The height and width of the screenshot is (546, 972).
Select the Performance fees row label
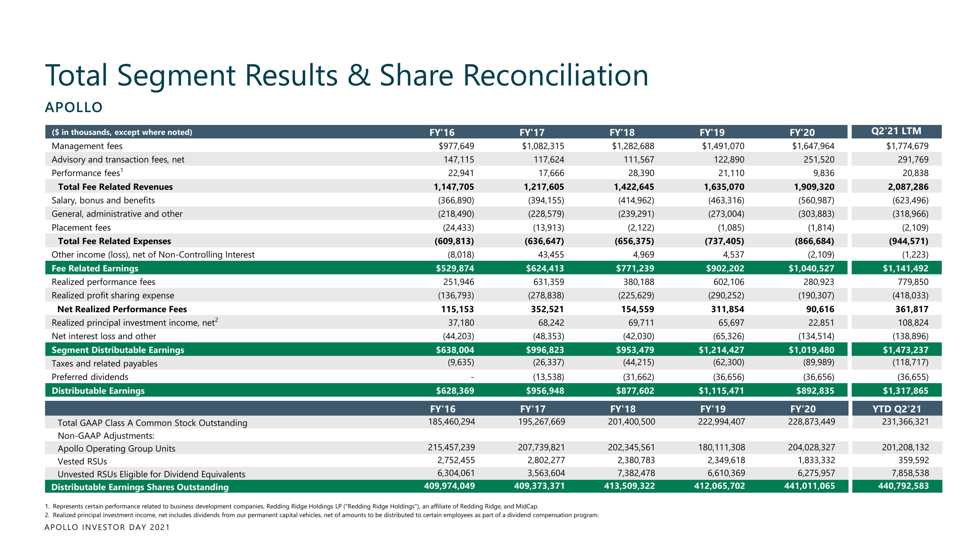coord(87,172)
